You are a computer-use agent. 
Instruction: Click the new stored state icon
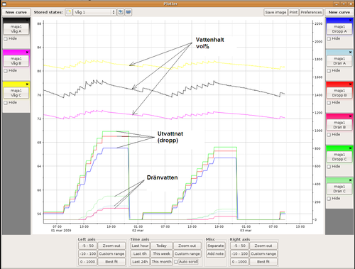pyautogui.click(x=69, y=12)
